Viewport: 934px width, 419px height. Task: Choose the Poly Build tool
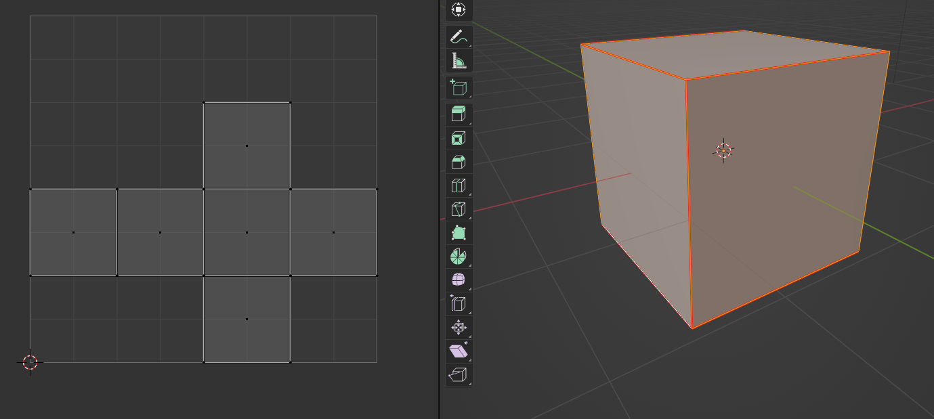pyautogui.click(x=459, y=233)
